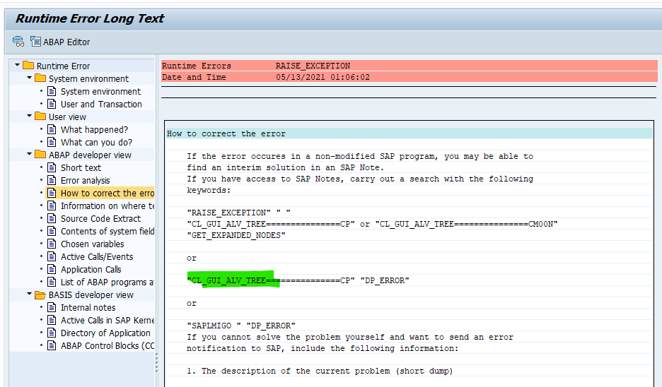This screenshot has height=387, width=662.
Task: Click the "GET_EXPANDED_NODES" keyword line
Action: (236, 235)
